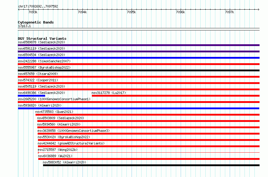Viewport: 268px width, 177px height.
Task: Click the esv2715597 (Wong2012b) label
Action: coord(58,150)
